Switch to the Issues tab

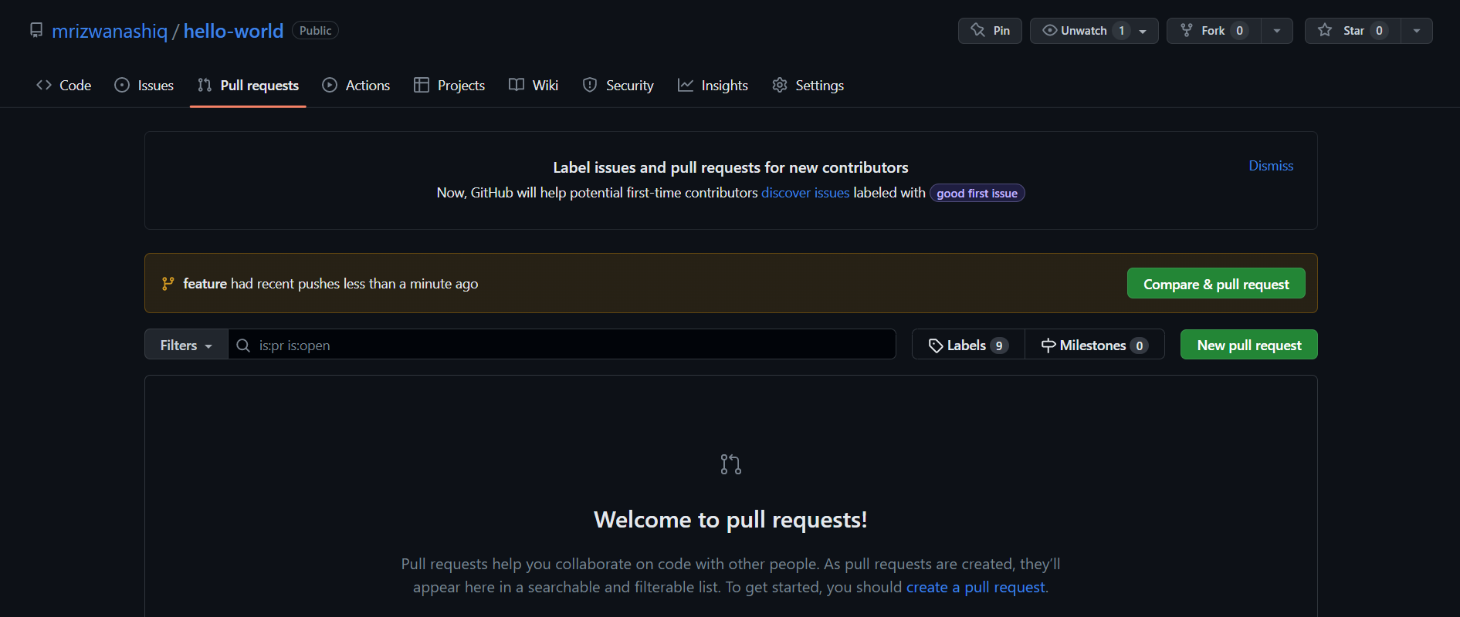point(144,86)
